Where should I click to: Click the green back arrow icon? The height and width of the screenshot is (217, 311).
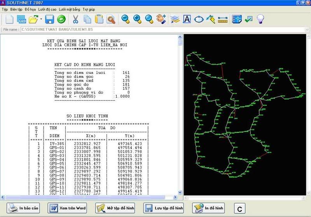point(61,19)
